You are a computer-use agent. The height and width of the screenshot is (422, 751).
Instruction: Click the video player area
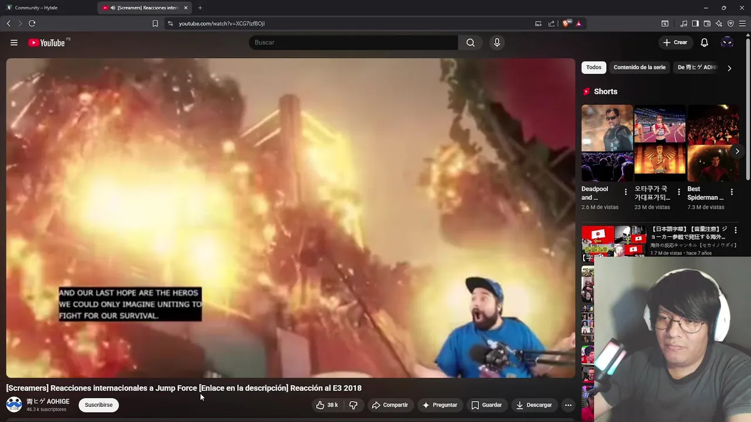pyautogui.click(x=290, y=218)
